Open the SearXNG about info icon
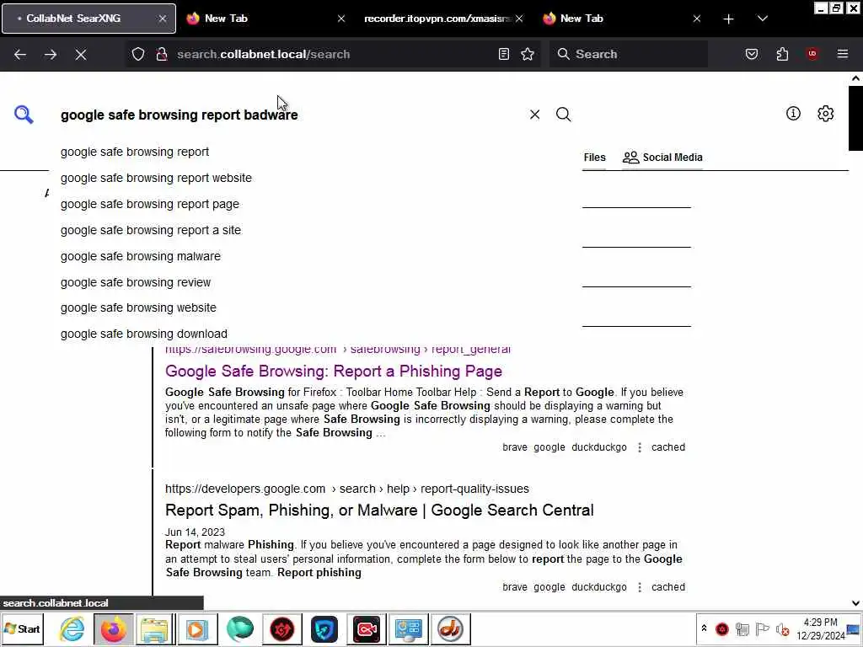The height and width of the screenshot is (647, 863). [x=792, y=114]
